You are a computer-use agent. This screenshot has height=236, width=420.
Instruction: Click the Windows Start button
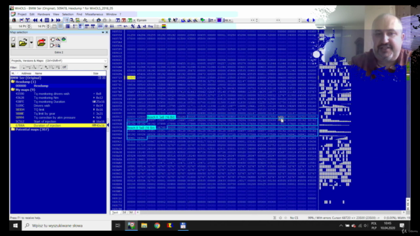15,226
